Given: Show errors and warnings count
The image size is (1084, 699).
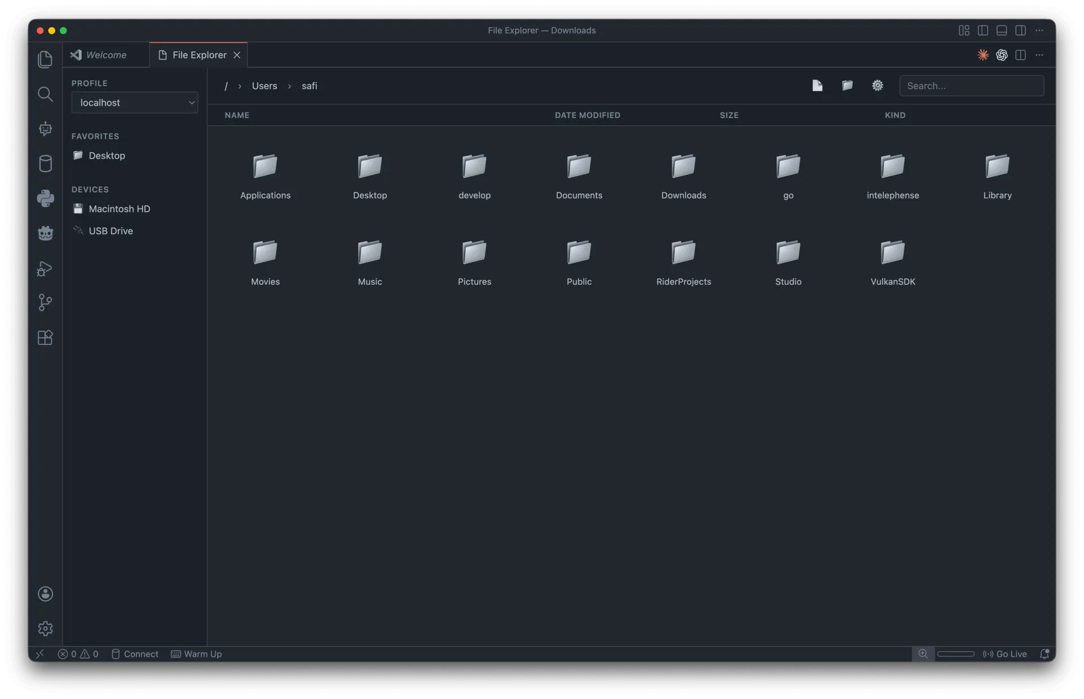Looking at the screenshot, I should point(78,654).
